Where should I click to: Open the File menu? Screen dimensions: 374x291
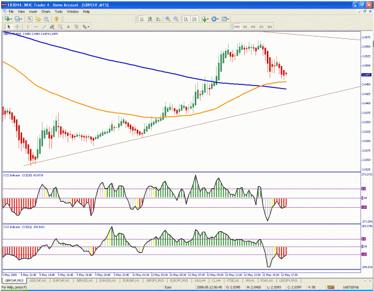[11, 11]
